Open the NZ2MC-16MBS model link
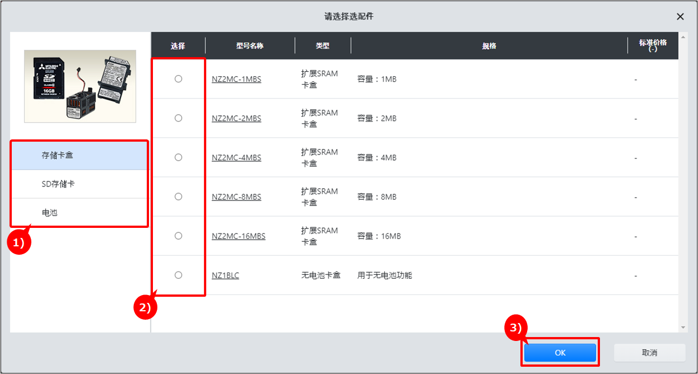 [x=238, y=236]
